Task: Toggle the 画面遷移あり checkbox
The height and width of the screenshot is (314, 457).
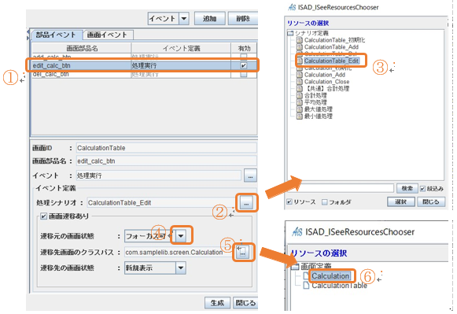Action: 43,216
